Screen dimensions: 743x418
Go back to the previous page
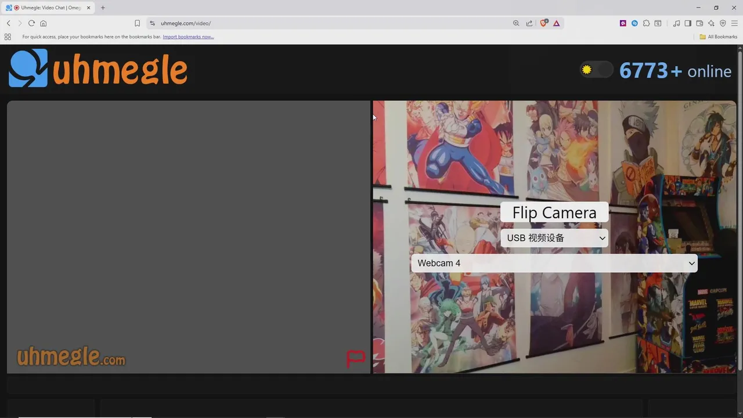8,23
